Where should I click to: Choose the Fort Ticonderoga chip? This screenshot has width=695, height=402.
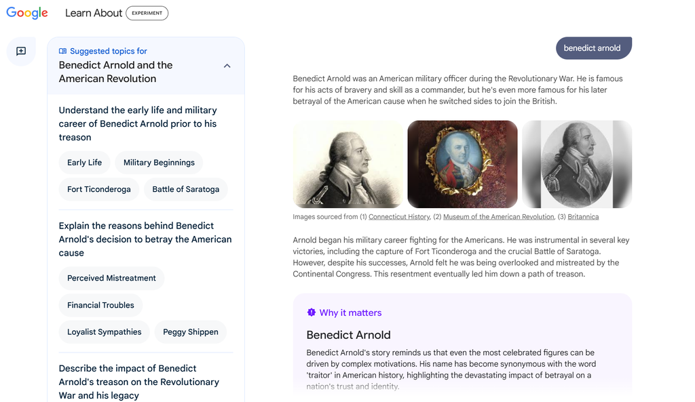point(99,189)
